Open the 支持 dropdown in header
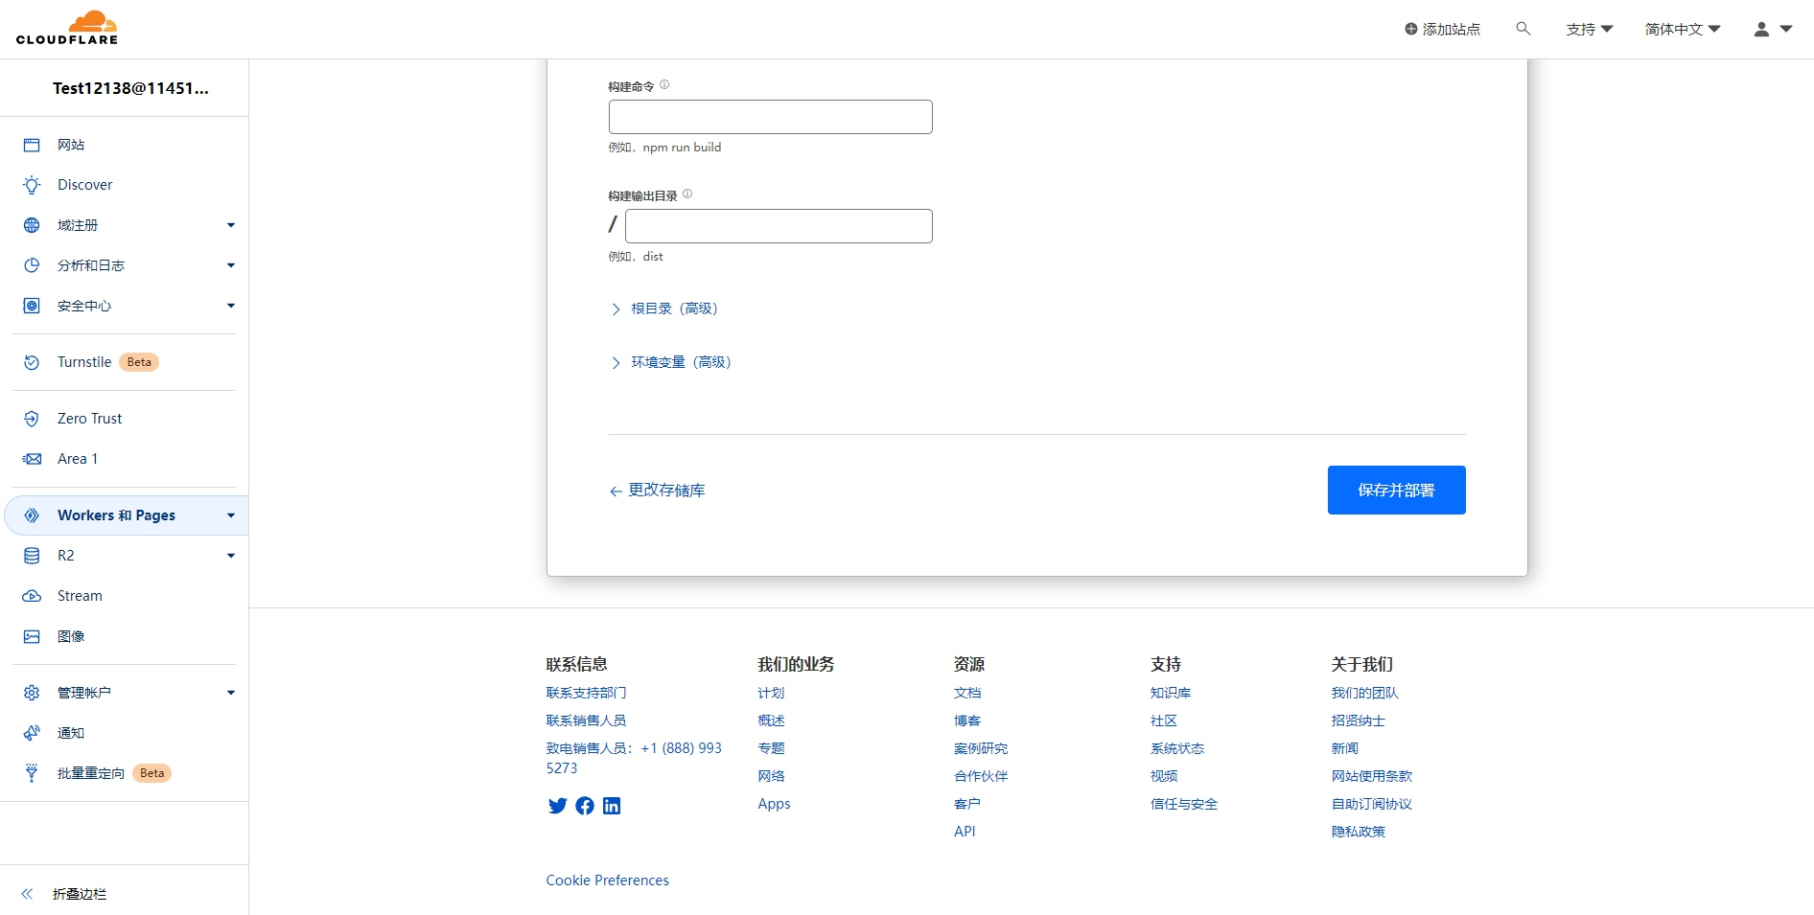 coord(1589,29)
